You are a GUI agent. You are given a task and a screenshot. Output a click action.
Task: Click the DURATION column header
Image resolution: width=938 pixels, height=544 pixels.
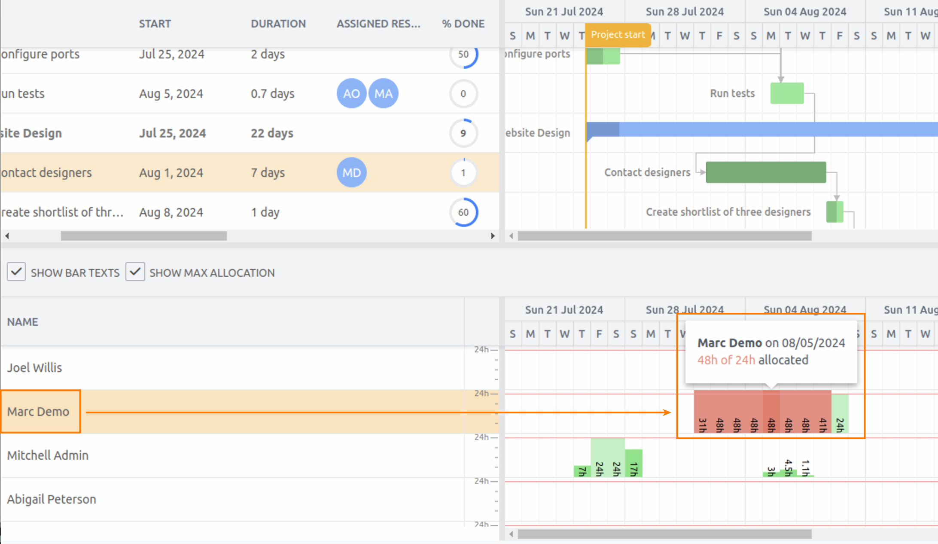(x=278, y=24)
